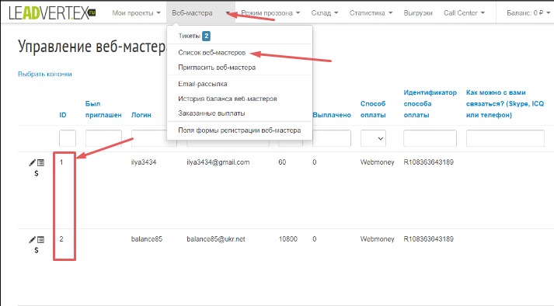Click balance value 10800
Viewport: 554px width, 306px height.
click(288, 239)
